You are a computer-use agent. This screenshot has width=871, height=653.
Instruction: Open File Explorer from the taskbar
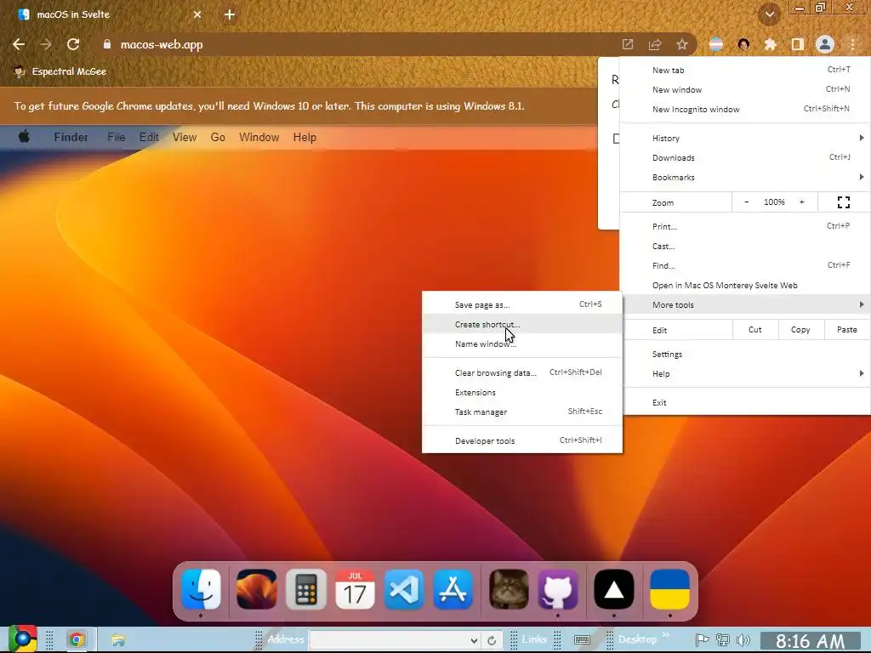click(117, 639)
